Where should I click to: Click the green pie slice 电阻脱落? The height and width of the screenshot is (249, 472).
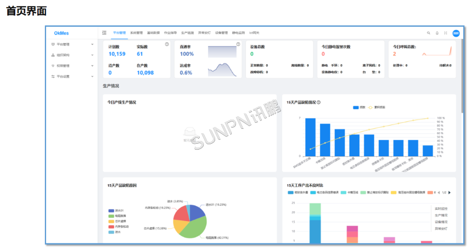click(195, 229)
